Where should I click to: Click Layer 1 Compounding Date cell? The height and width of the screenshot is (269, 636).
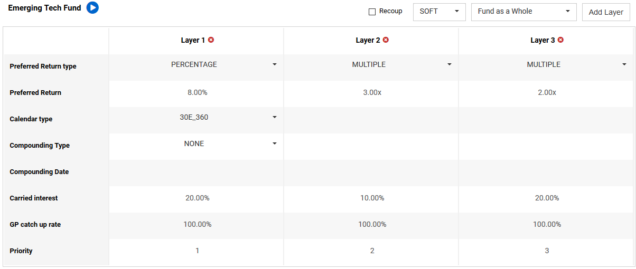pos(197,172)
